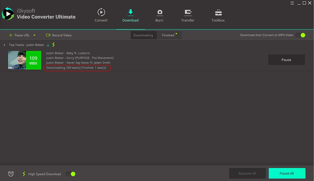Expand the Top Tracks playlist triangle

coord(4,45)
